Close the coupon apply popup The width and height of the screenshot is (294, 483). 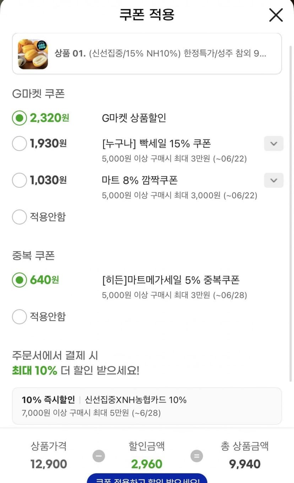pyautogui.click(x=276, y=15)
